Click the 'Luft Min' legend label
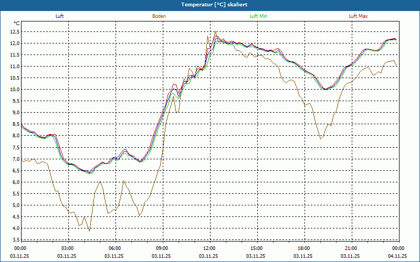The height and width of the screenshot is (262, 420). [259, 16]
